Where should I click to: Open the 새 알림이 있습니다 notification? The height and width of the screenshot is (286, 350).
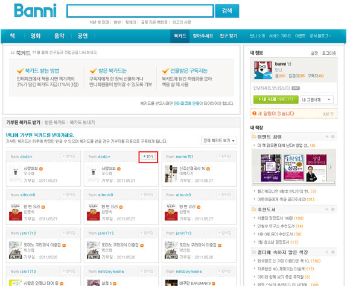276,114
